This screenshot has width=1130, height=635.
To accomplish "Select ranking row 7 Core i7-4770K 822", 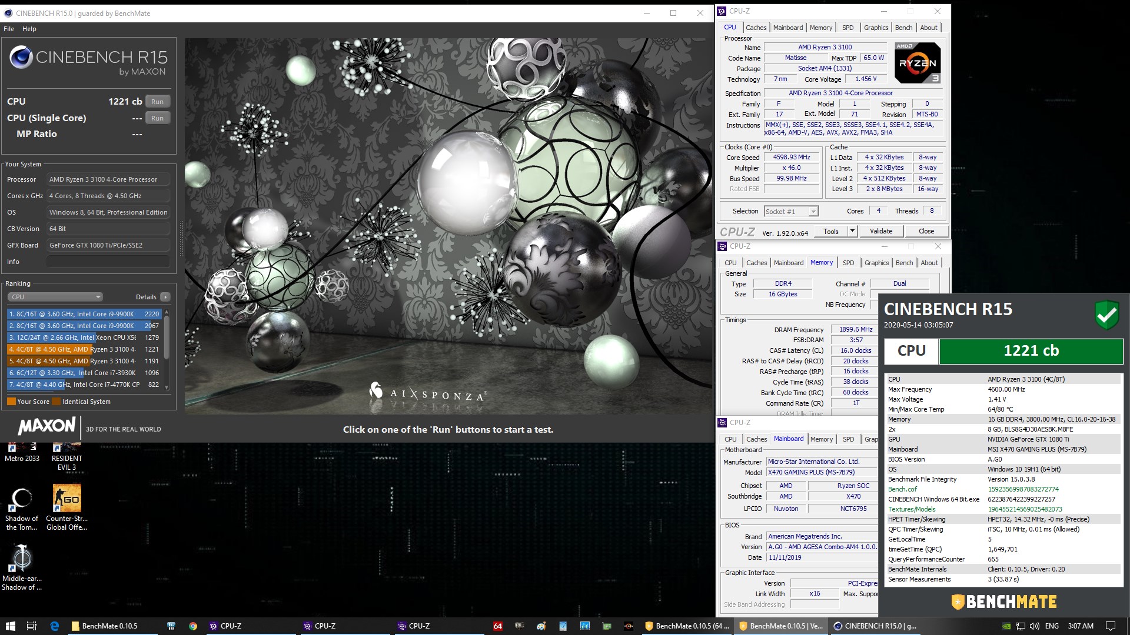I will click(84, 385).
